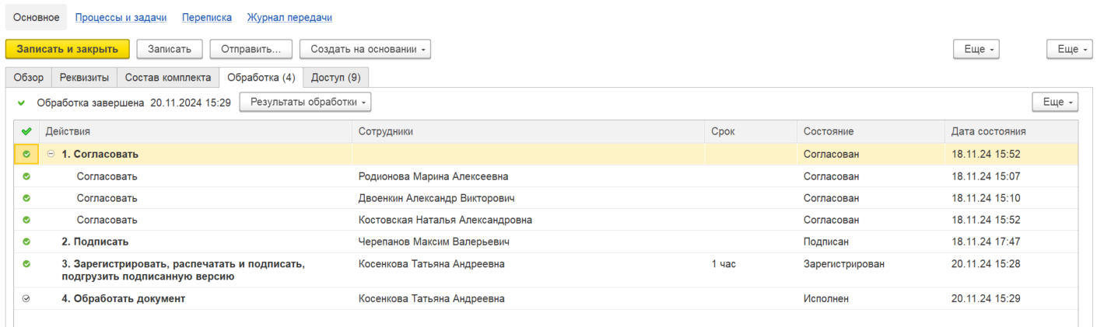Open the left Еще menu in top toolbar
Viewport: 1097px width, 327px height.
(x=976, y=49)
